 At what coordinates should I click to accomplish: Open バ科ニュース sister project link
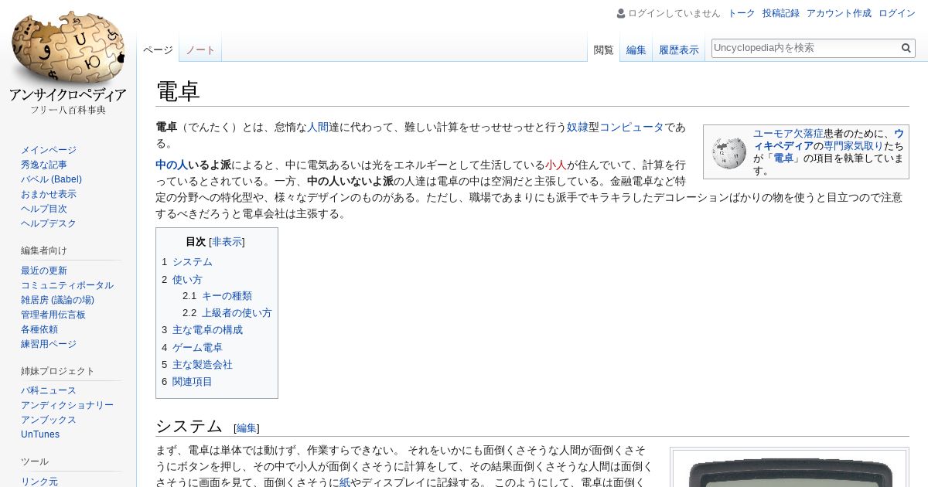tap(49, 390)
